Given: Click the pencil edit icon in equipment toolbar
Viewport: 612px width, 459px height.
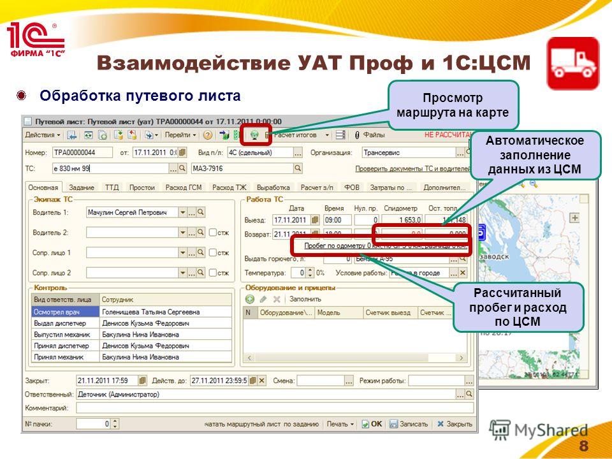Looking at the screenshot, I should 263,300.
